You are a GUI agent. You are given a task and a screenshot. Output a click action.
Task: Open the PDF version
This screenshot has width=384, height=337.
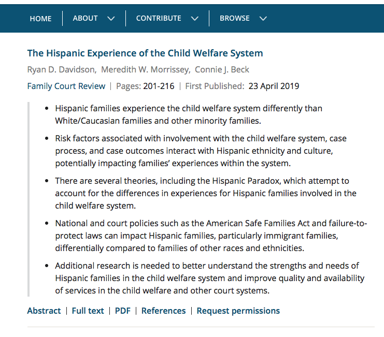[x=123, y=311]
